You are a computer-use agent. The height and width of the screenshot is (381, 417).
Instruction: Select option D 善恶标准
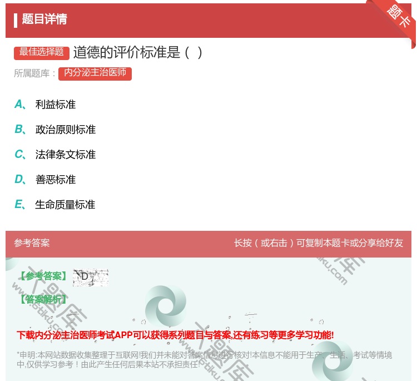[x=55, y=180]
